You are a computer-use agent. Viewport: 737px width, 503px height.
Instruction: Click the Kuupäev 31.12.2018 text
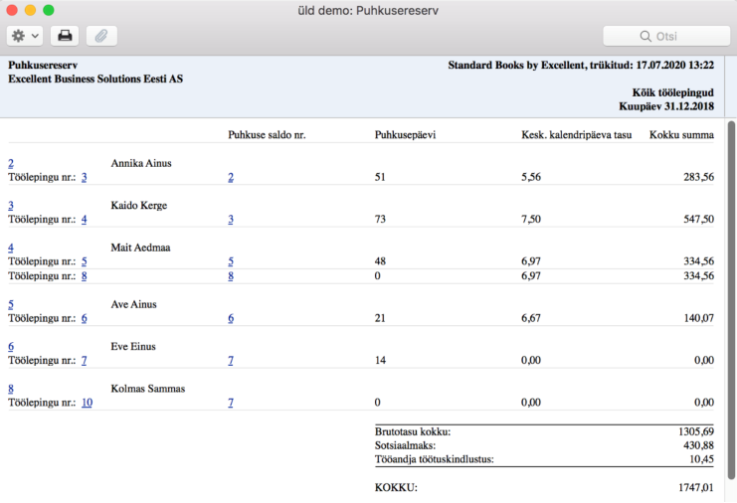[666, 106]
